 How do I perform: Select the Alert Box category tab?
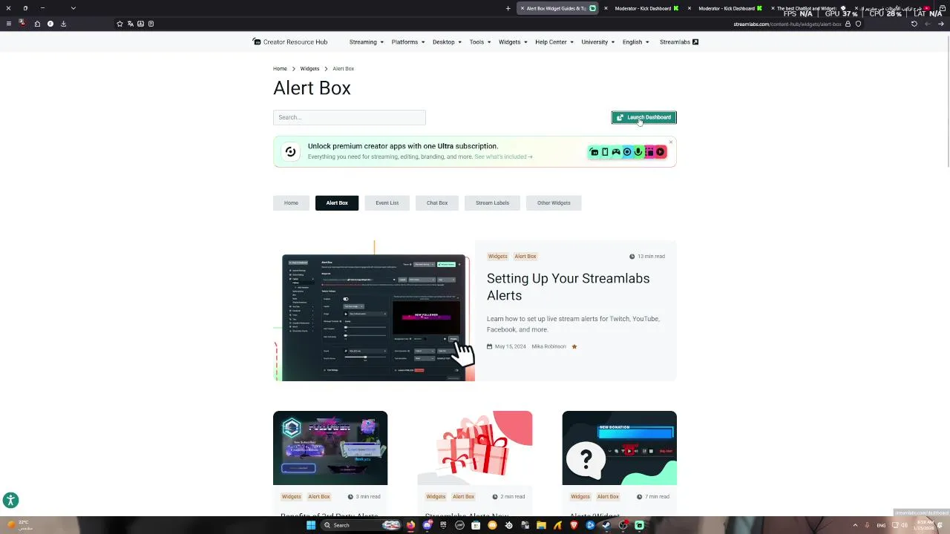pos(337,202)
